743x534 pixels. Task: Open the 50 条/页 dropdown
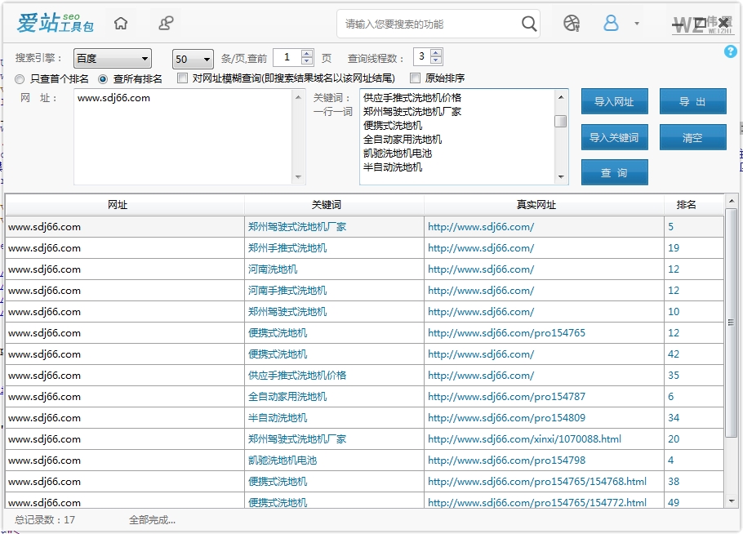(x=191, y=58)
